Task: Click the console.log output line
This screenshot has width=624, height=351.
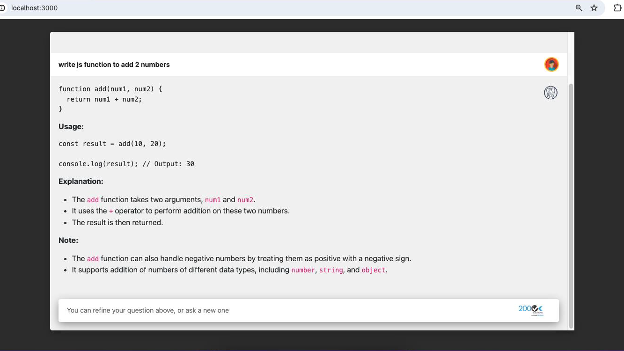Action: [x=126, y=164]
